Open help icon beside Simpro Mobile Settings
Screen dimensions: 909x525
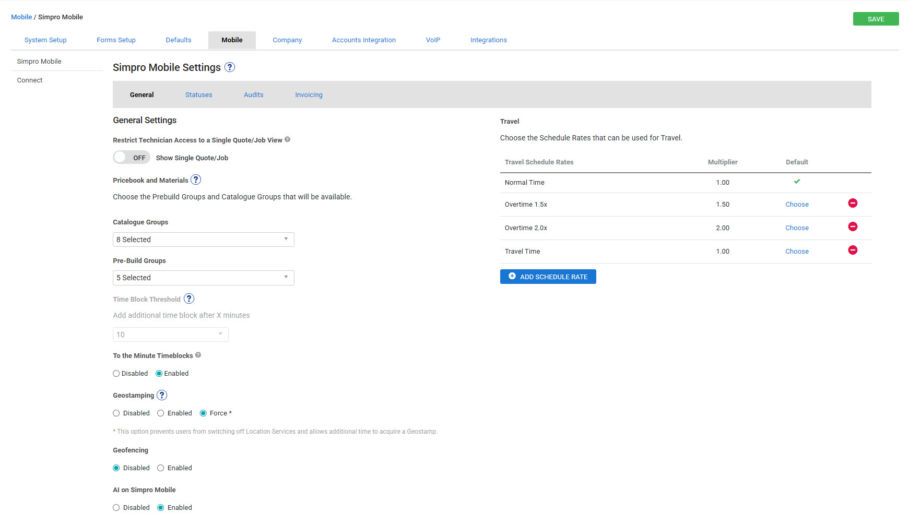pos(230,67)
